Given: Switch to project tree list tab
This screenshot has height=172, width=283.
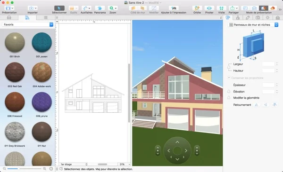Looking at the screenshot, I should 46,17.
